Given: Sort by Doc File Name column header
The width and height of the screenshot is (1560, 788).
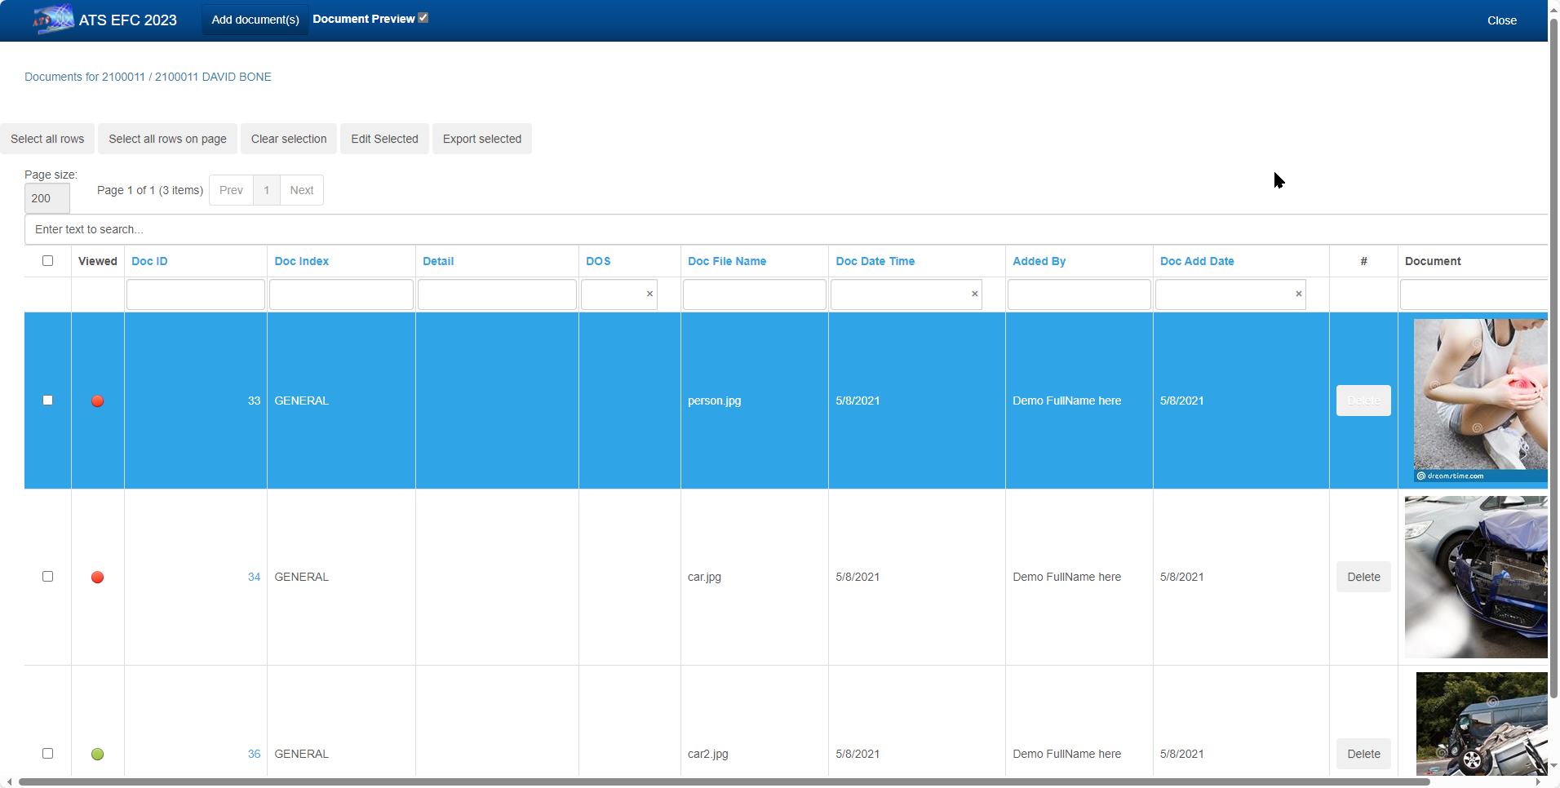Looking at the screenshot, I should (727, 261).
